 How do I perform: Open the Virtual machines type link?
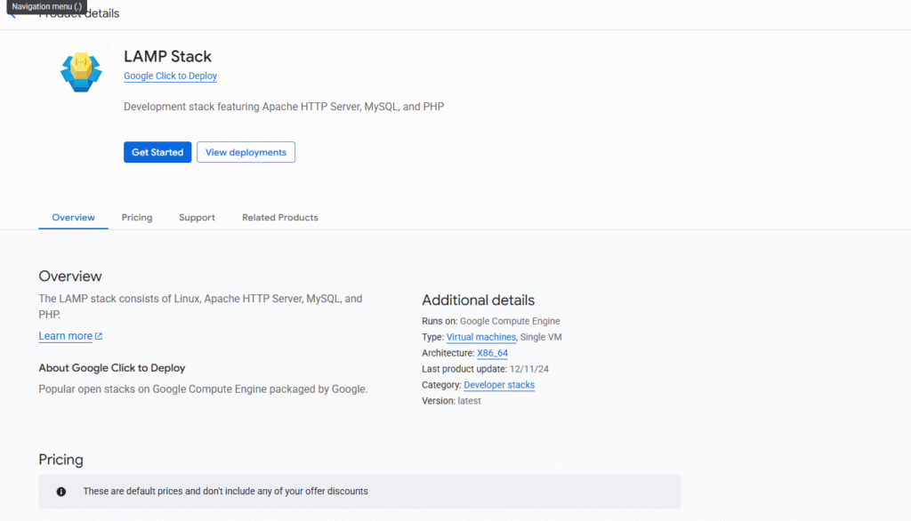[x=480, y=337]
